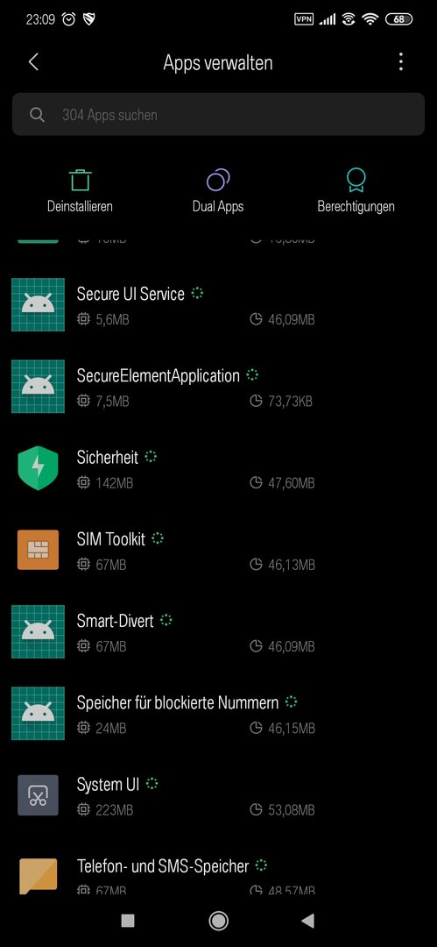Open the three-dot overflow menu
437x947 pixels.
tap(401, 61)
